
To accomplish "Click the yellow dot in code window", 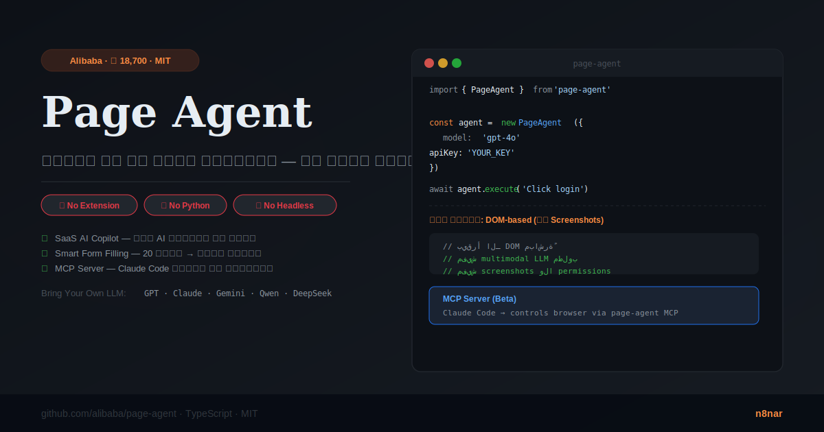I will pyautogui.click(x=443, y=63).
